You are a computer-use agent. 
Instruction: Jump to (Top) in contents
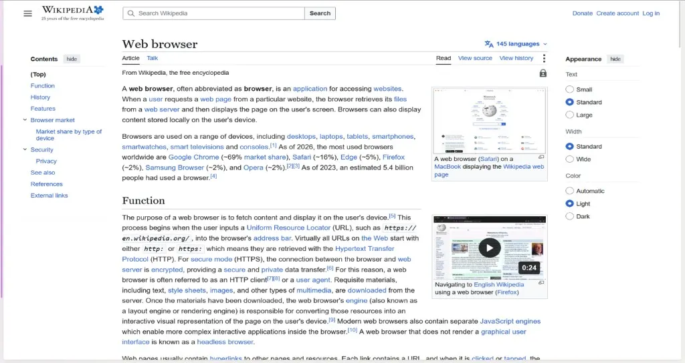(38, 75)
